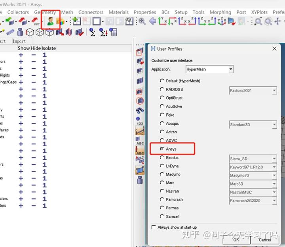Click the summation sigma icon
The height and width of the screenshot is (247, 285).
92,33
